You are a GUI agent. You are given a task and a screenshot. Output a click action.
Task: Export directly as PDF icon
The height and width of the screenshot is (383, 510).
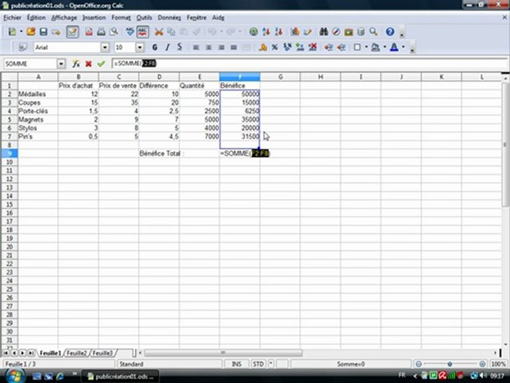click(x=89, y=31)
